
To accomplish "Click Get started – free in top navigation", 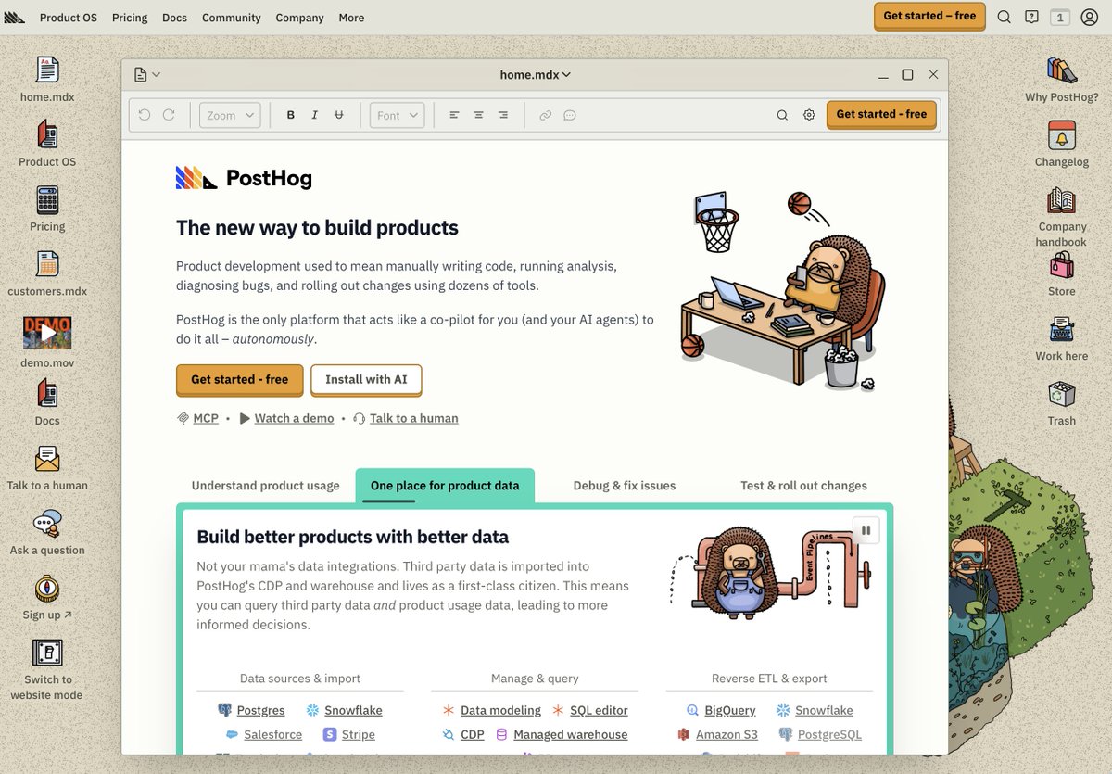I will pyautogui.click(x=929, y=17).
